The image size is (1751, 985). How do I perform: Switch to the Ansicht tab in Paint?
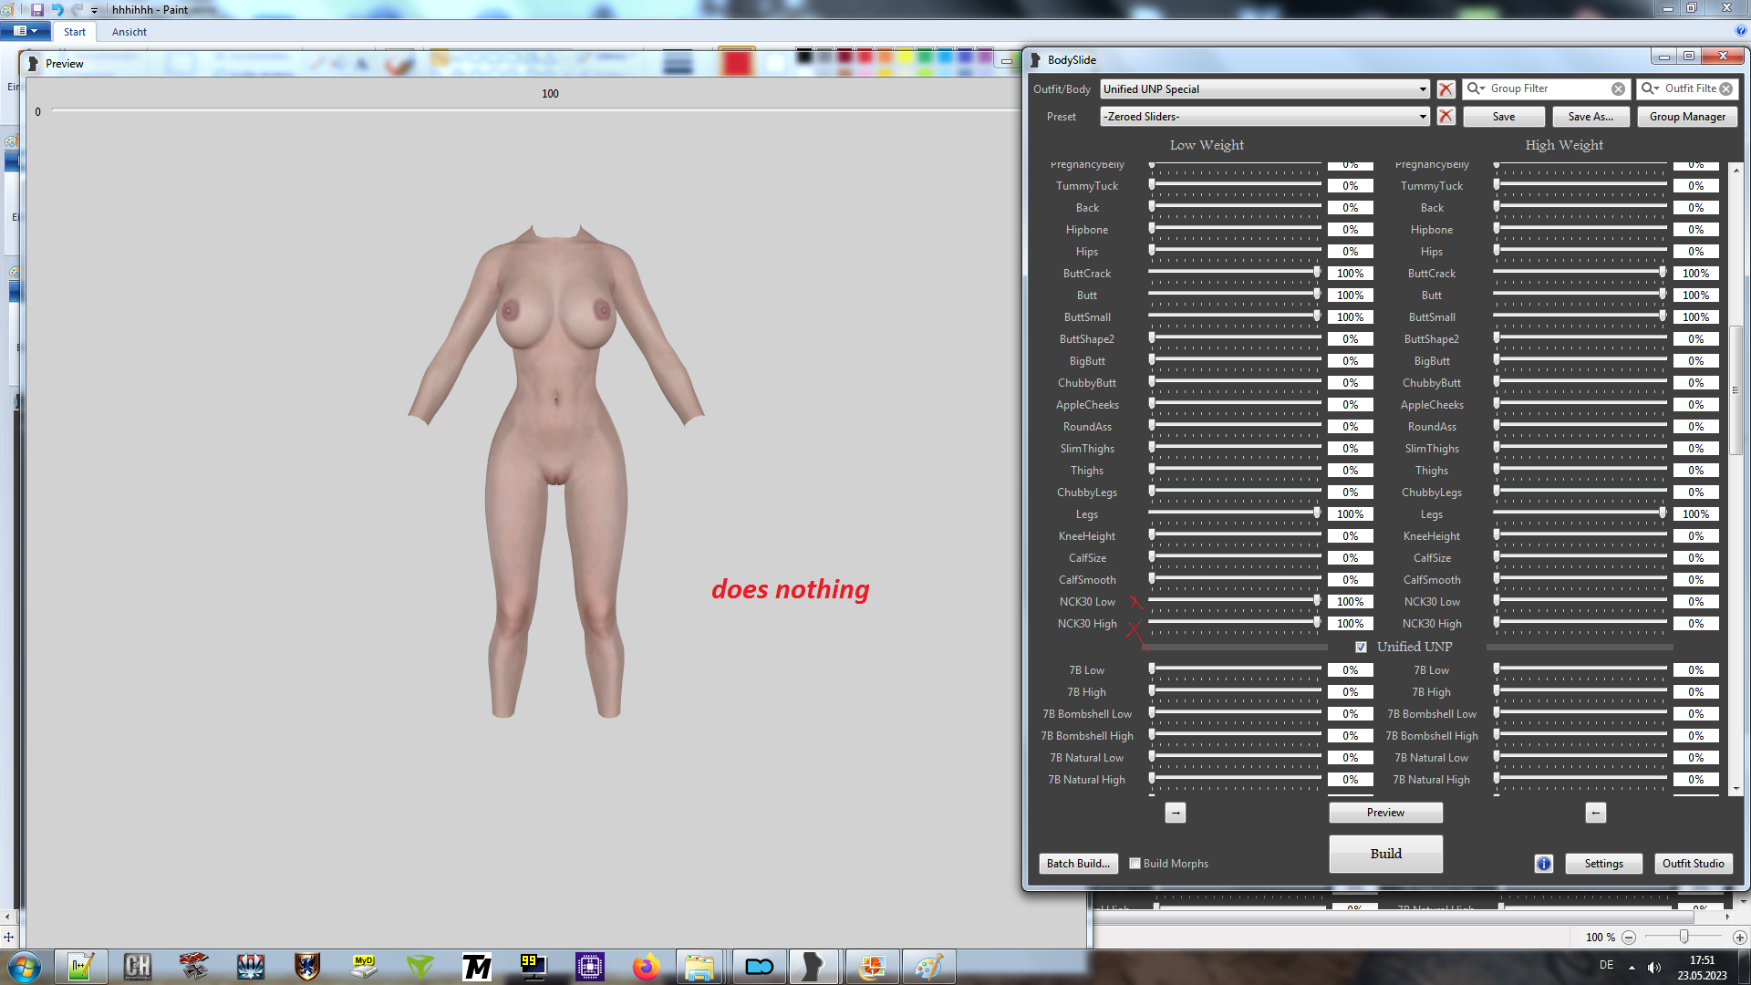click(129, 32)
